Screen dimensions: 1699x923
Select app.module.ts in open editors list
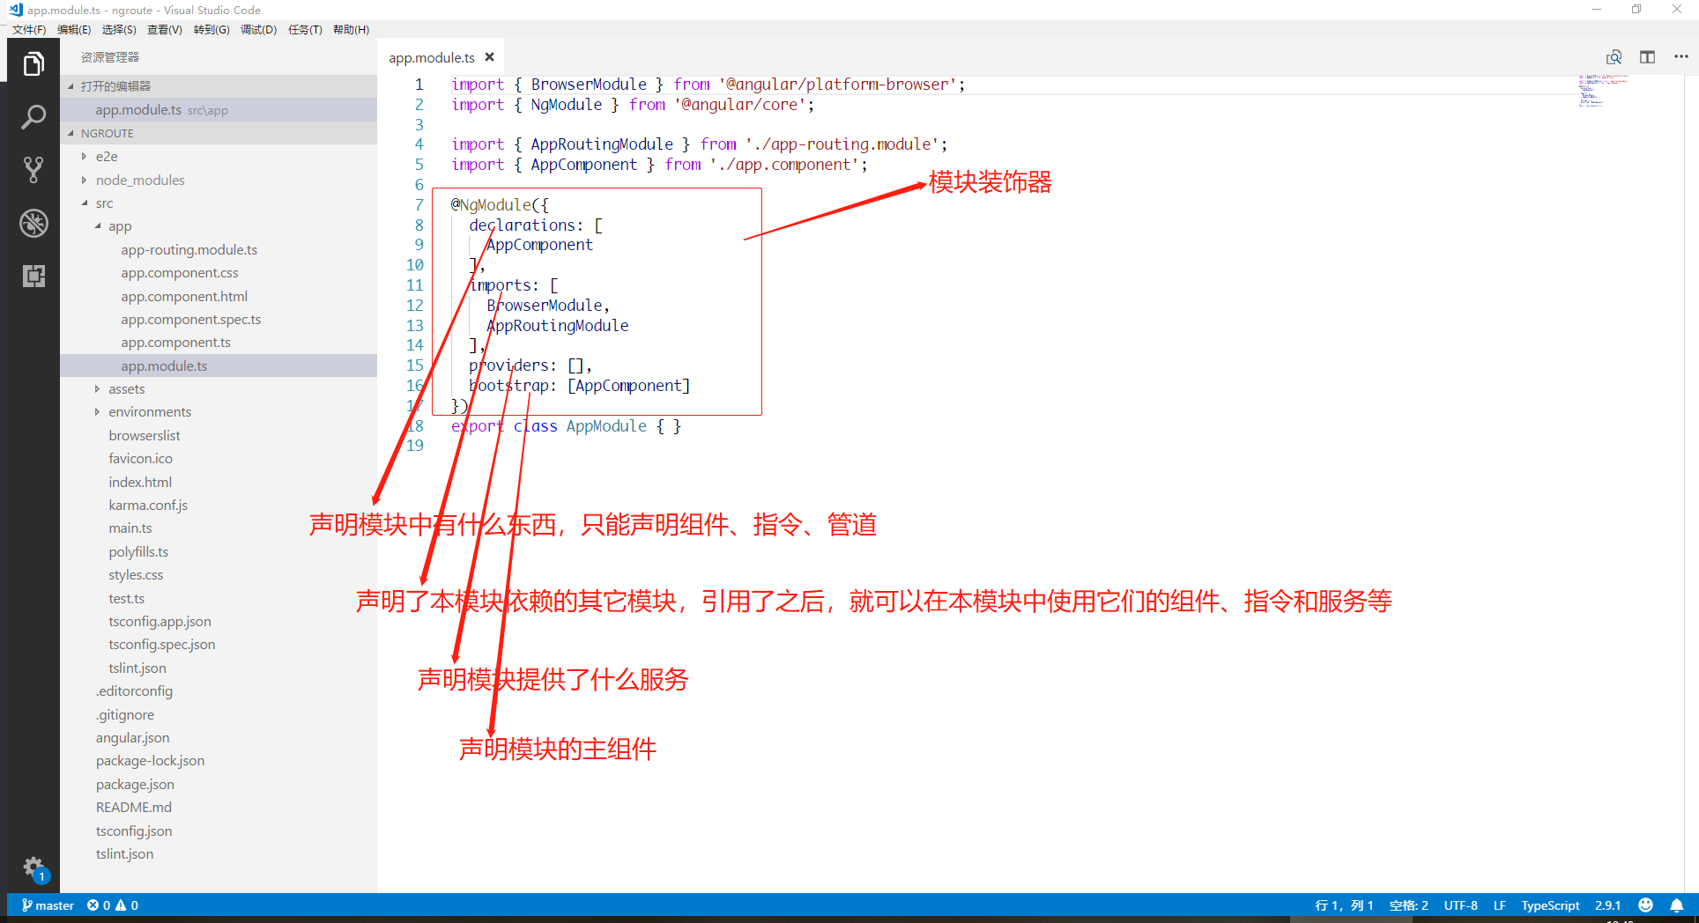tap(219, 110)
